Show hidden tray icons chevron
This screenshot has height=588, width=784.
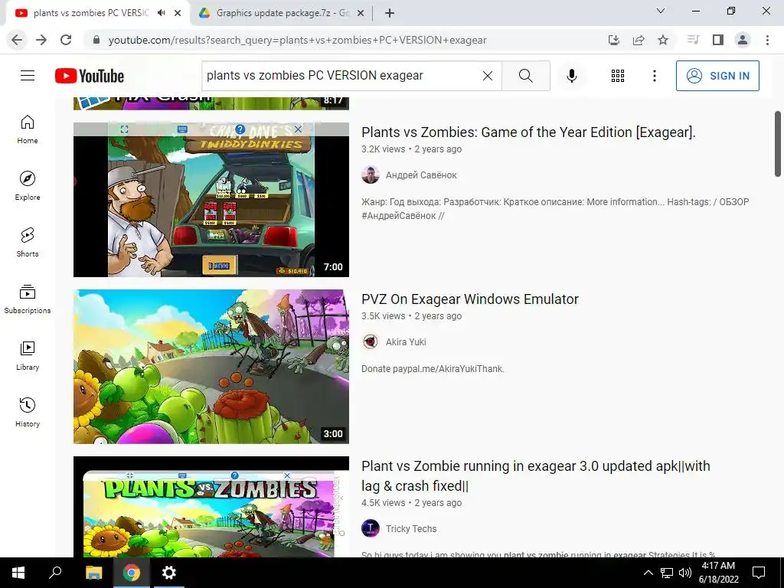(648, 573)
